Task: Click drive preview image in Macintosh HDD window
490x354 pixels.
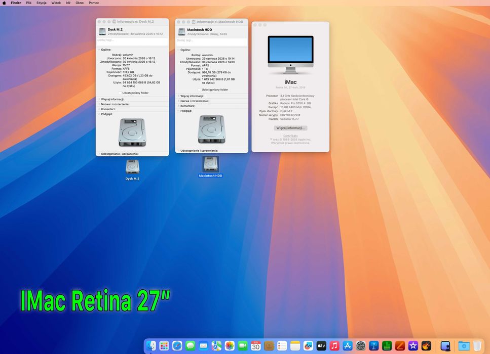Action: (212, 129)
